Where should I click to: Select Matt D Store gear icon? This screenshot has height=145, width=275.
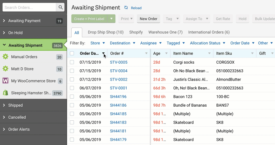(x=5, y=69)
